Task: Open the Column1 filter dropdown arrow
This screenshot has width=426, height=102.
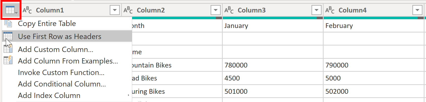Action: point(115,10)
